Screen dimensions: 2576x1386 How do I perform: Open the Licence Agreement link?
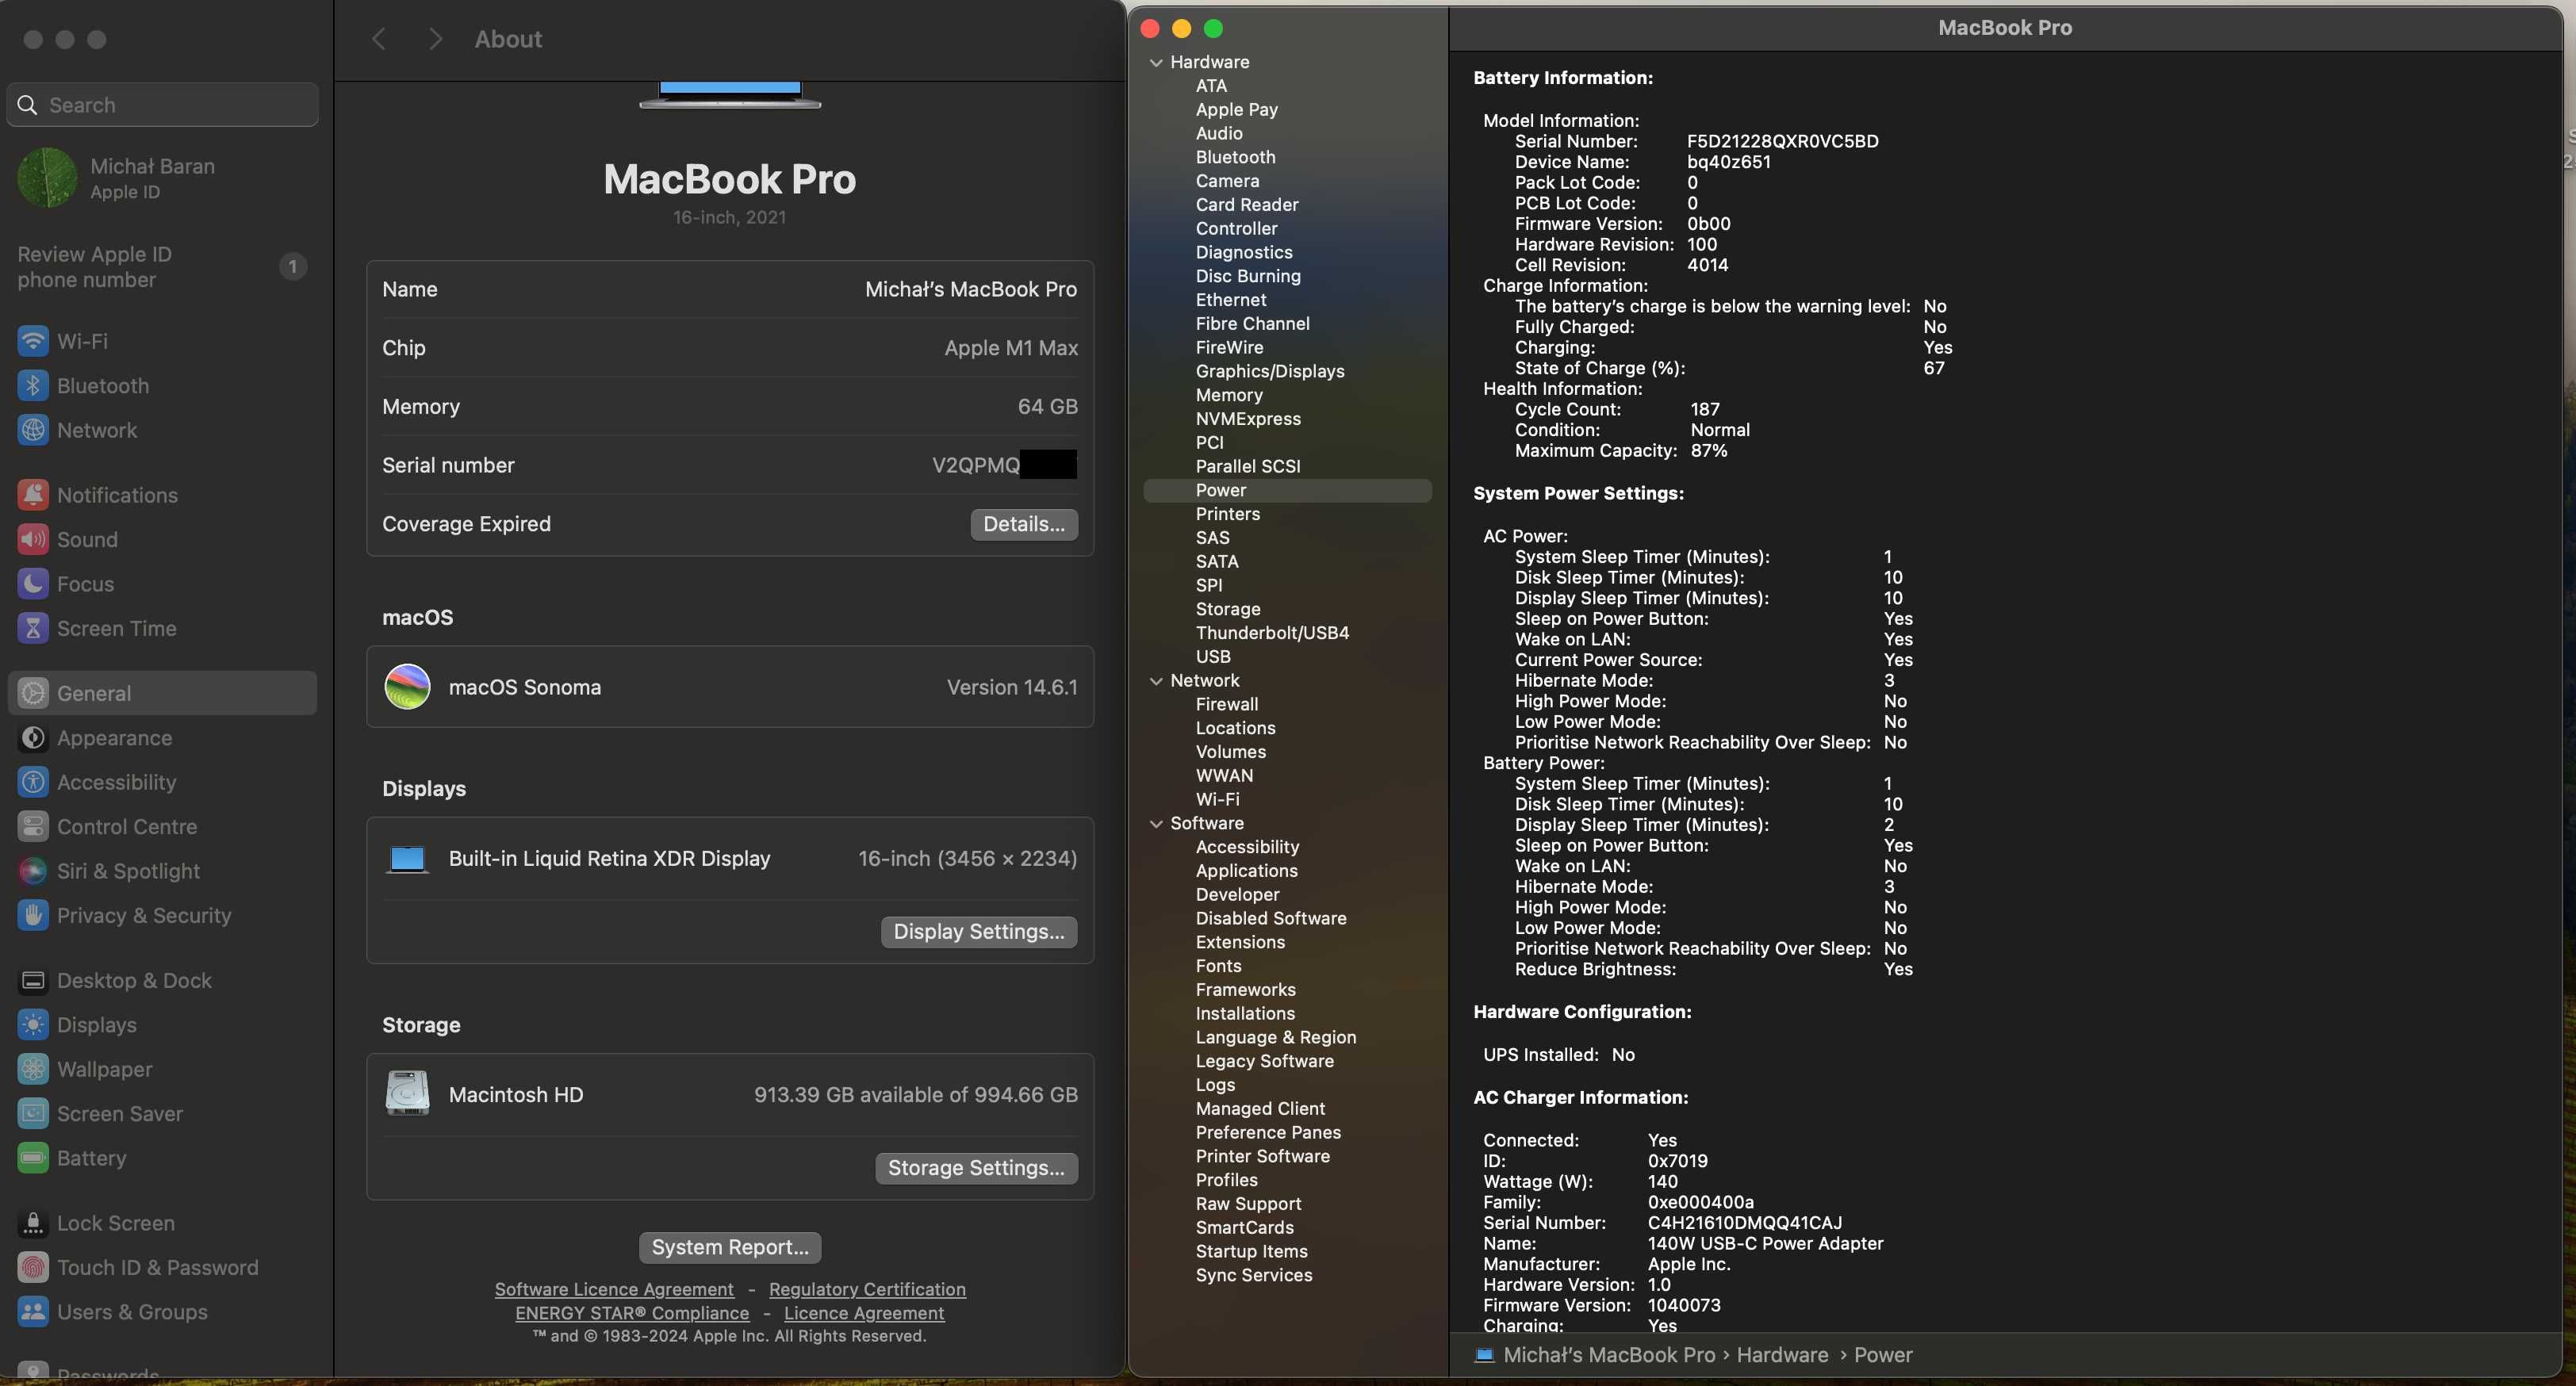coord(863,1313)
